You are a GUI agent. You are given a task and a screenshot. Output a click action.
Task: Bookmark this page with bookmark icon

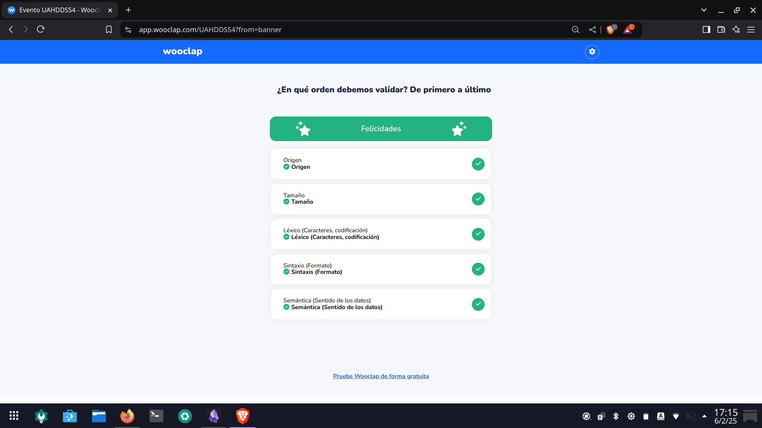[x=109, y=30]
